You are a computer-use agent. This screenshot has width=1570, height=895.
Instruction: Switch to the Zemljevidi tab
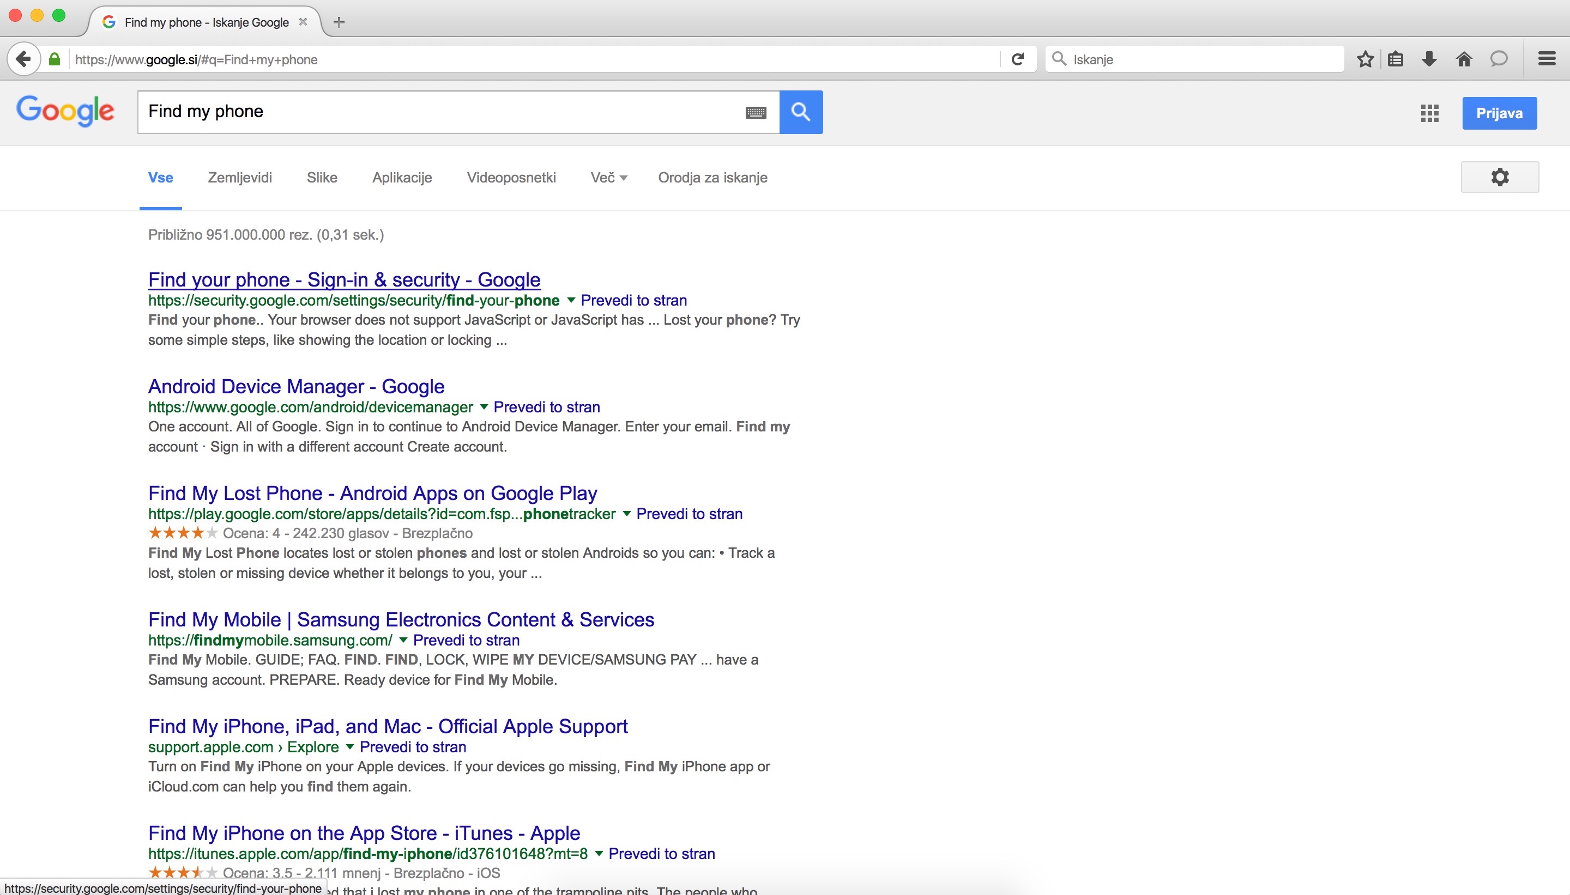[240, 178]
